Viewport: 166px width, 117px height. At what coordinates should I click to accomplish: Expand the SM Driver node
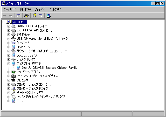(9, 35)
